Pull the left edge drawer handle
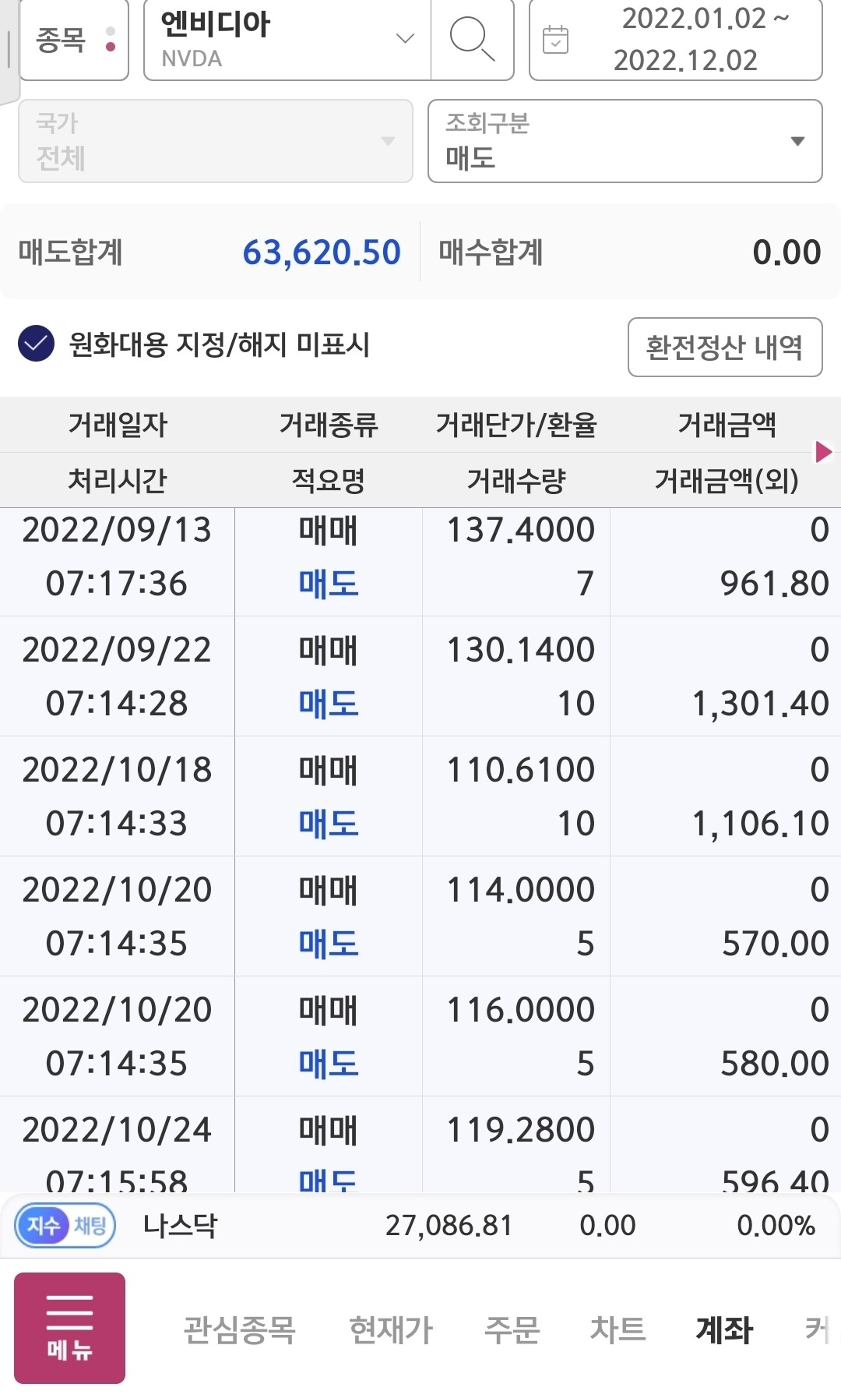Image resolution: width=841 pixels, height=1398 pixels. [x=9, y=51]
